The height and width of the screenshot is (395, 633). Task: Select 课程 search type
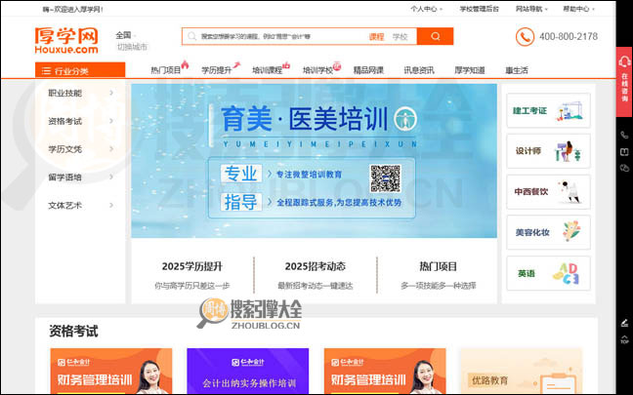coord(376,37)
